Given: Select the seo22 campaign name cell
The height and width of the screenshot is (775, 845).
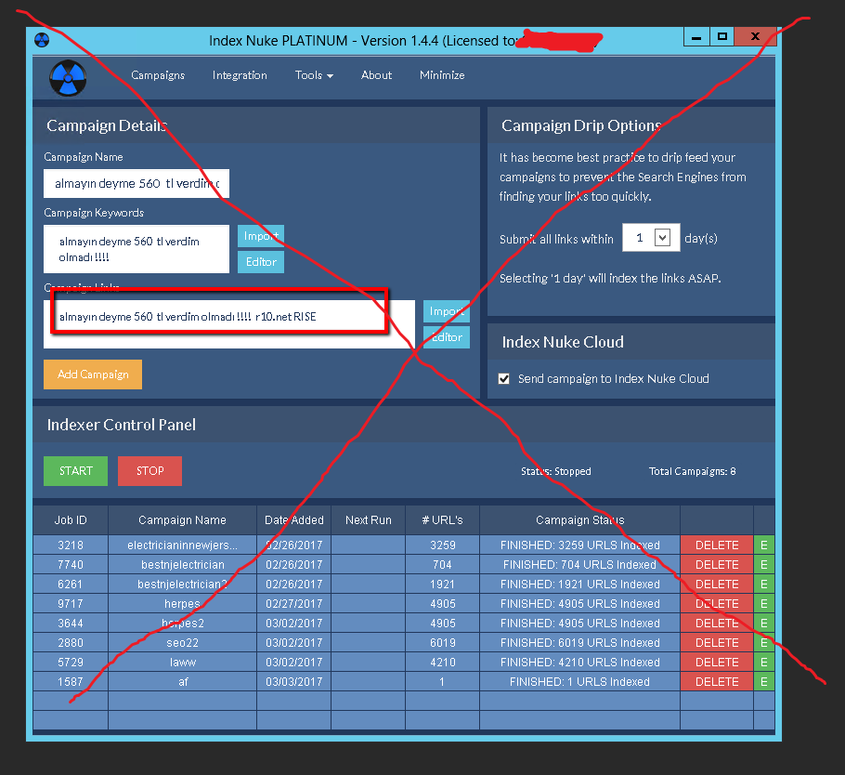Looking at the screenshot, I should 182,642.
